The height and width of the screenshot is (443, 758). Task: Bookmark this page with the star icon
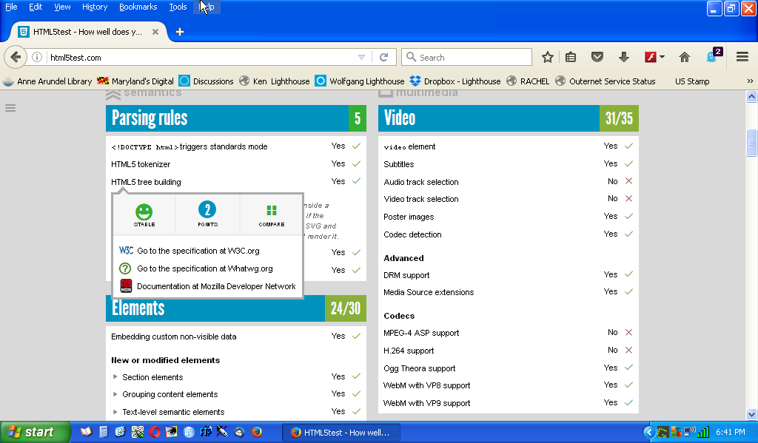click(548, 57)
